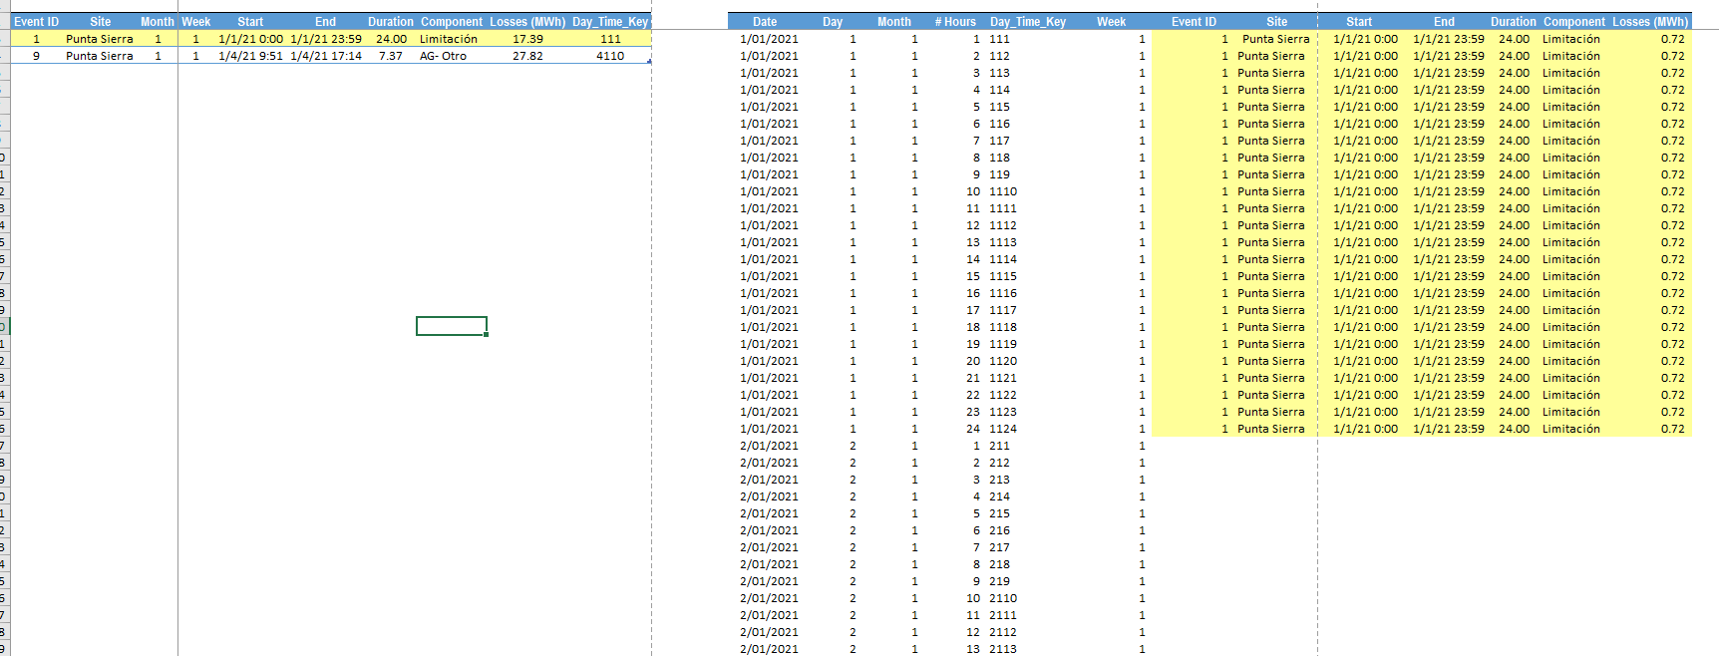Click the empty active cell with green border
The width and height of the screenshot is (1719, 656).
pyautogui.click(x=452, y=326)
